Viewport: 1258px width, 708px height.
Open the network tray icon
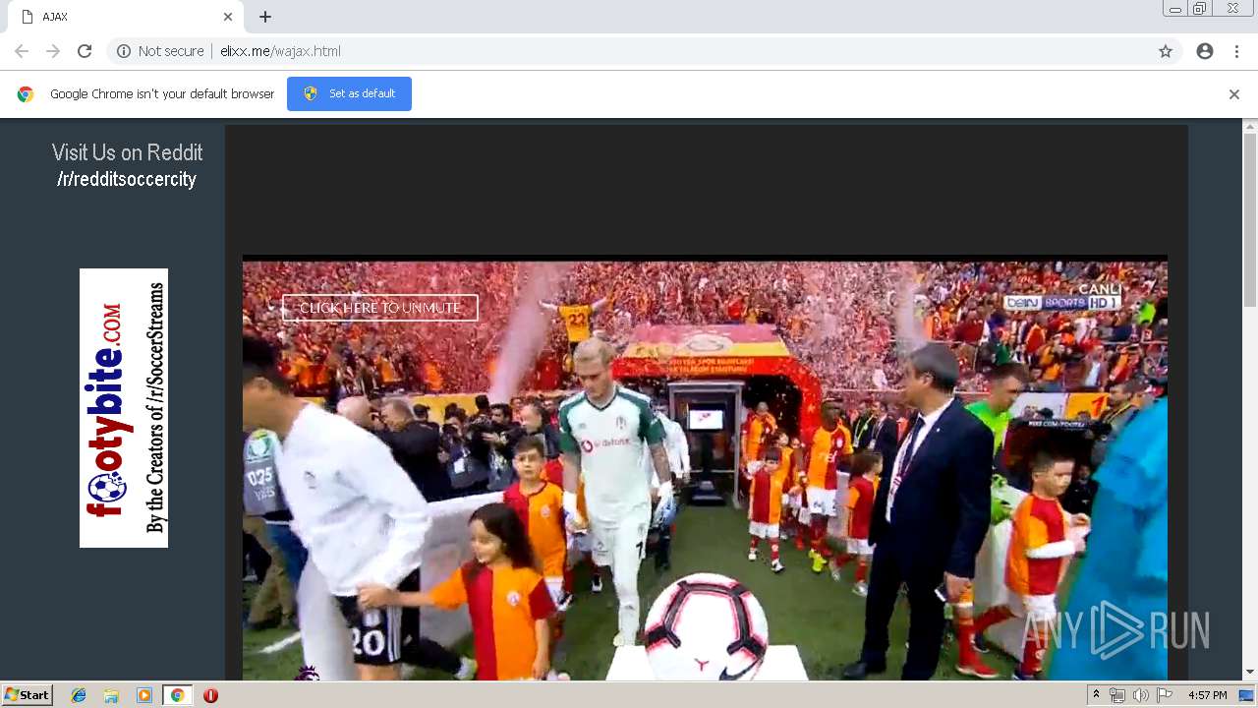click(x=1117, y=695)
